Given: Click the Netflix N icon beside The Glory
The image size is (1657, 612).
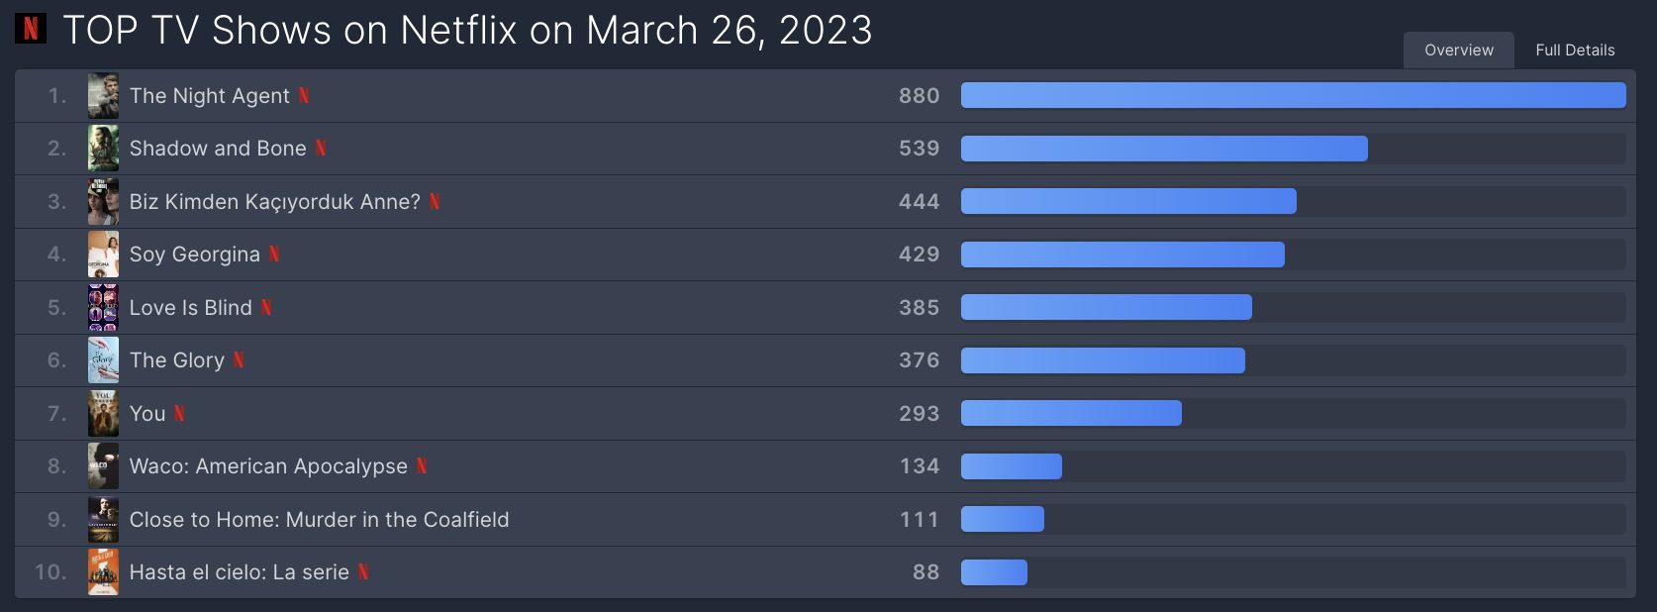Looking at the screenshot, I should (x=239, y=360).
